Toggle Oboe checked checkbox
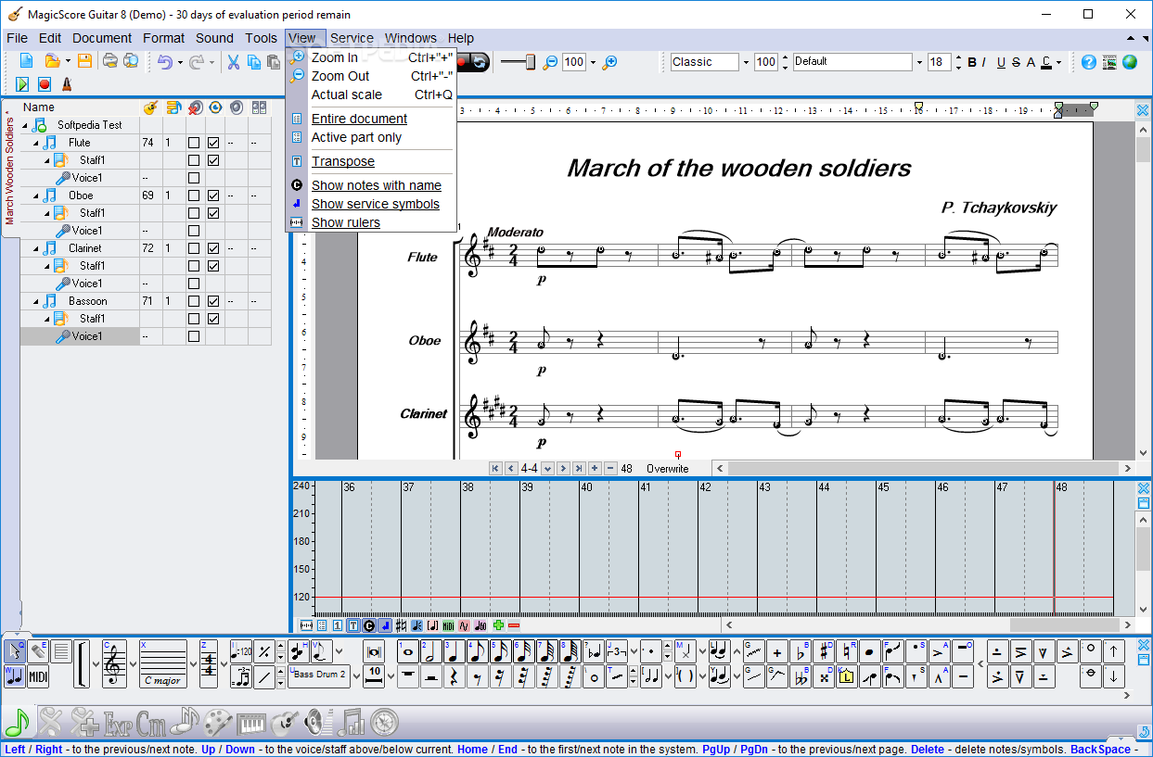This screenshot has height=757, width=1153. click(213, 196)
